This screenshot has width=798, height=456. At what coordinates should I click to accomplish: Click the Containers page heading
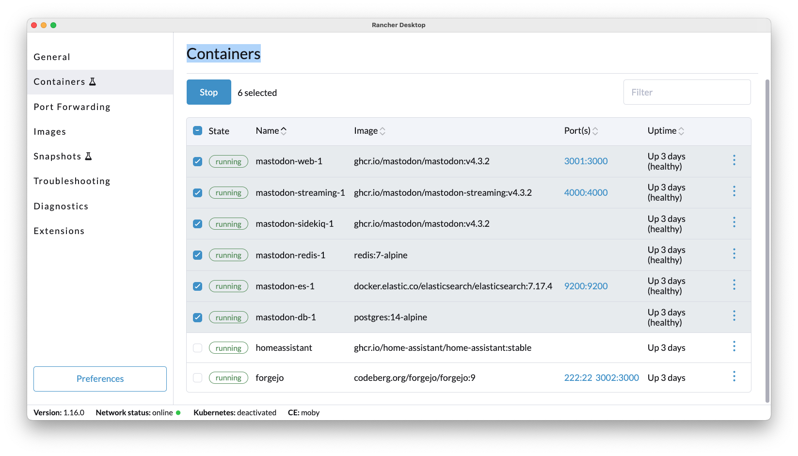(223, 54)
